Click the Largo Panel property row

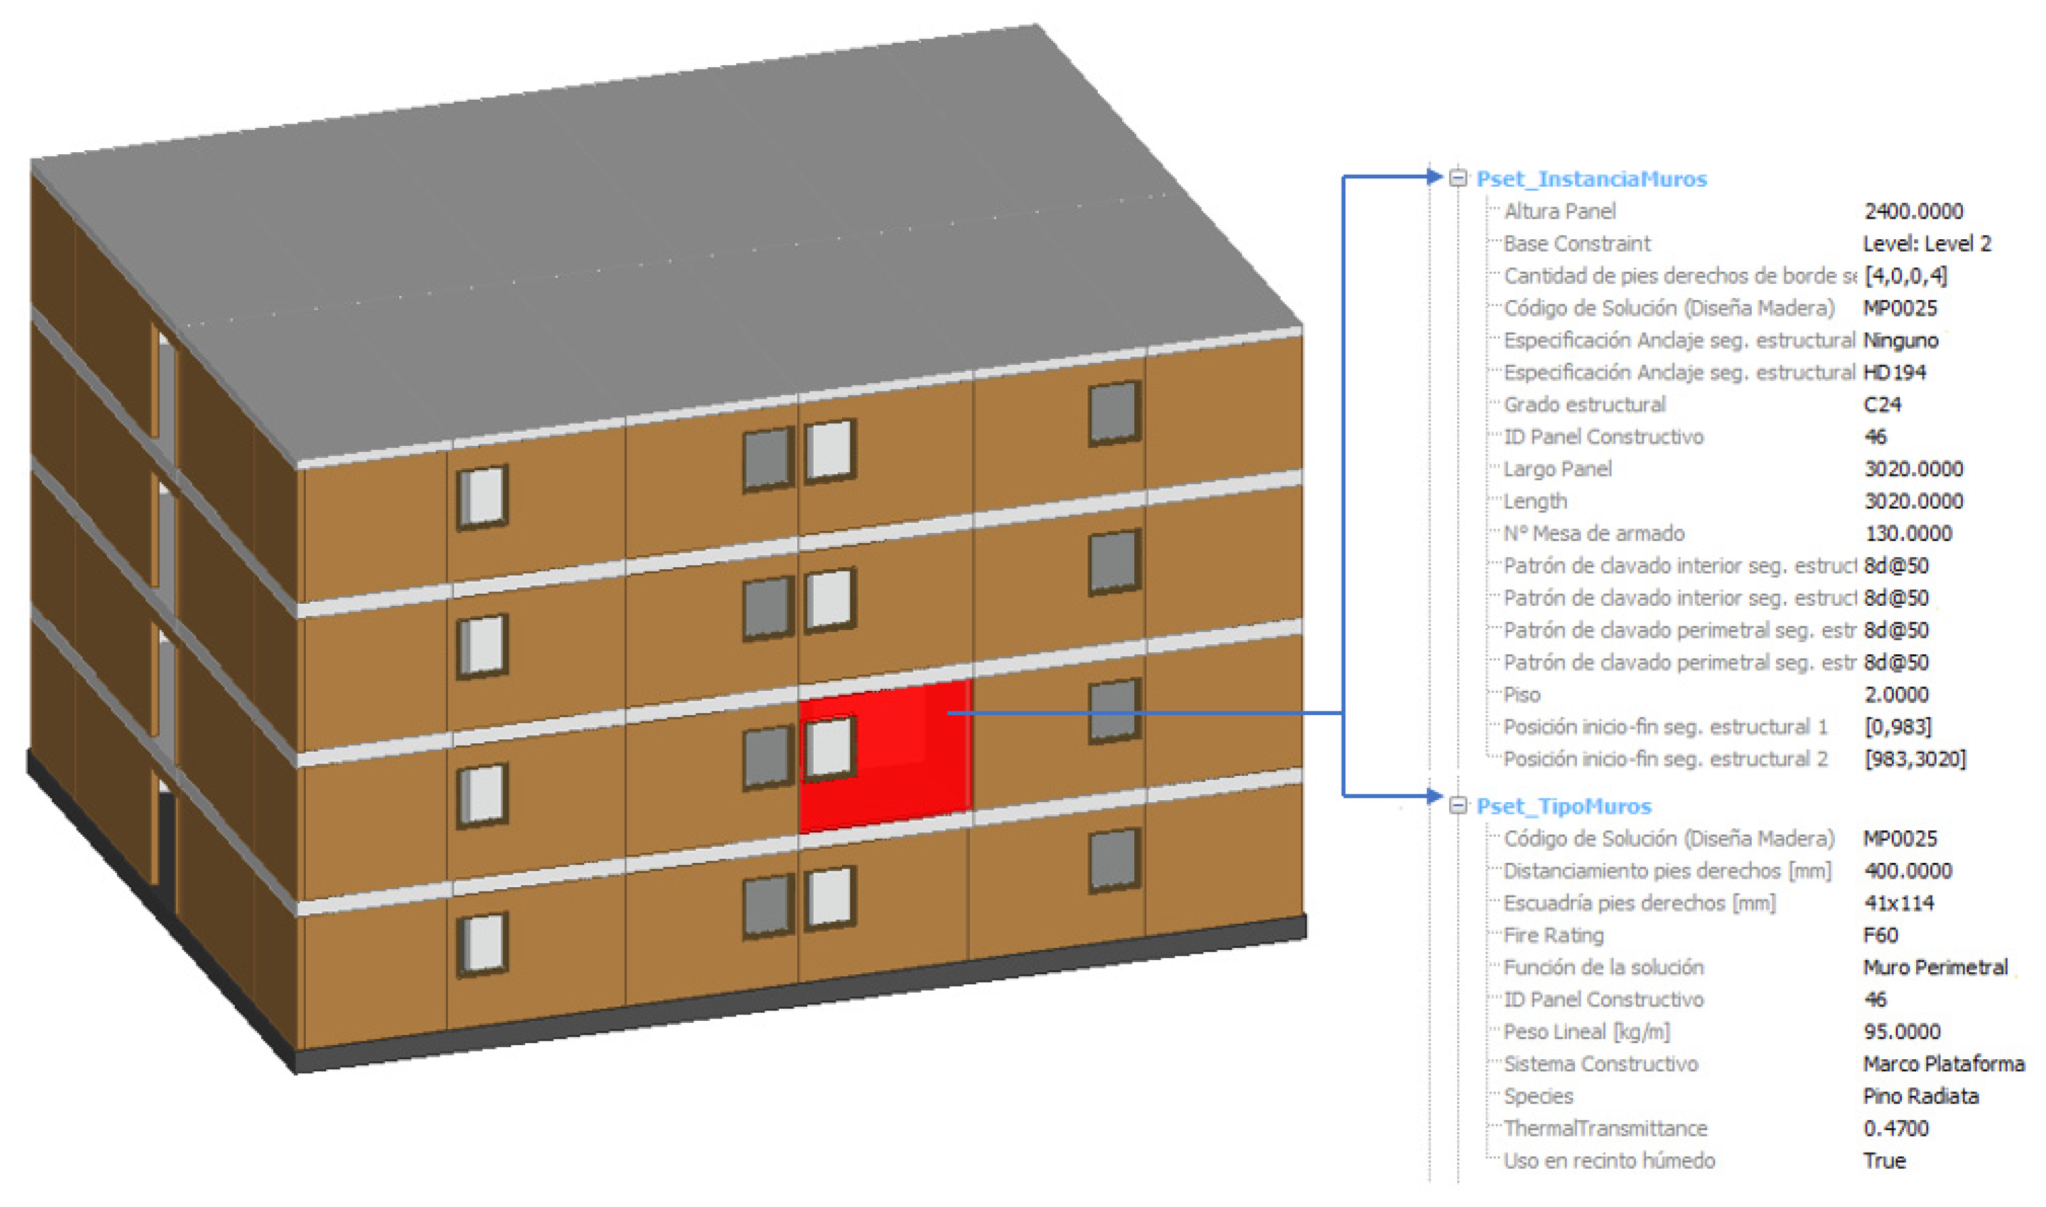pos(1557,469)
